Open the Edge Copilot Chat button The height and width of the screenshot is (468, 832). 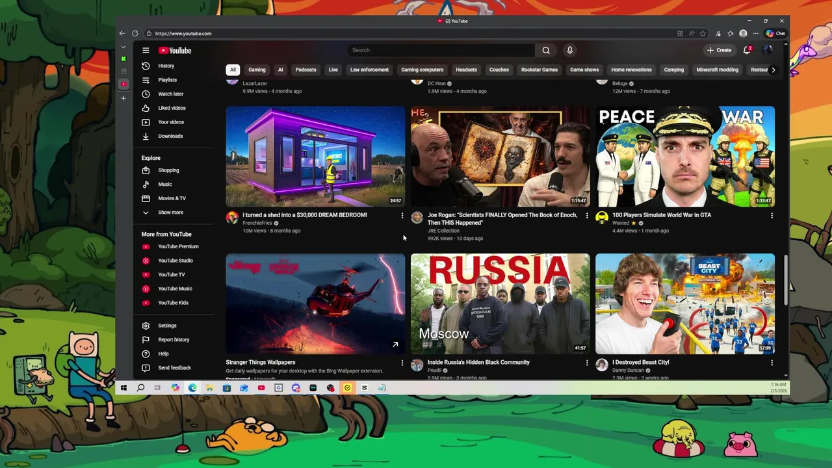(775, 33)
